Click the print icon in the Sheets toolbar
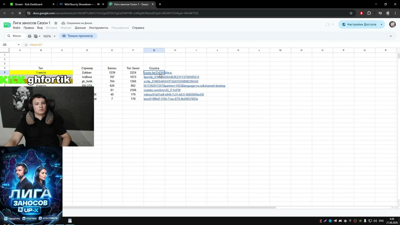Viewport: 400px width, 225px height. [x=29, y=36]
